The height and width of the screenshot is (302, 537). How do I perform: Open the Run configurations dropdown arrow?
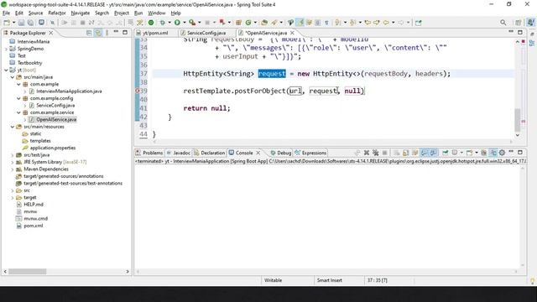pyautogui.click(x=185, y=23)
